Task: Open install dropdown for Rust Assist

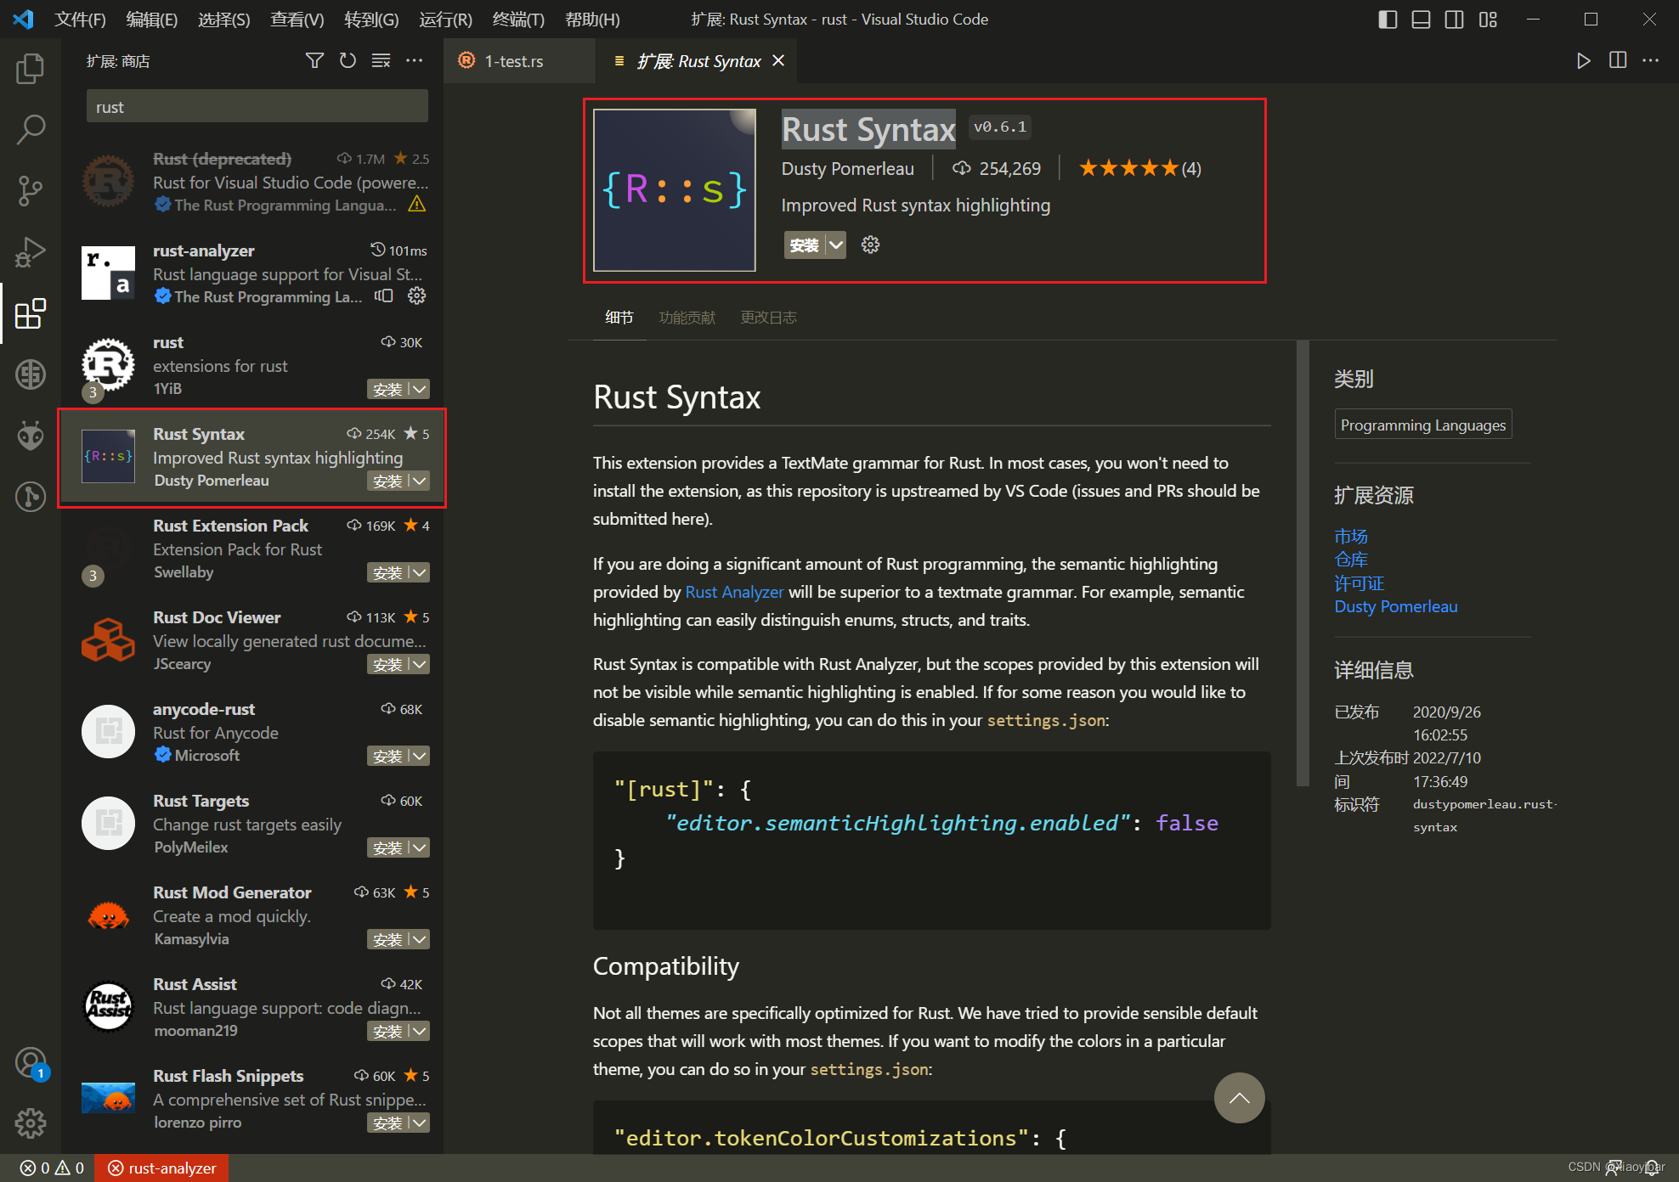Action: (420, 1031)
